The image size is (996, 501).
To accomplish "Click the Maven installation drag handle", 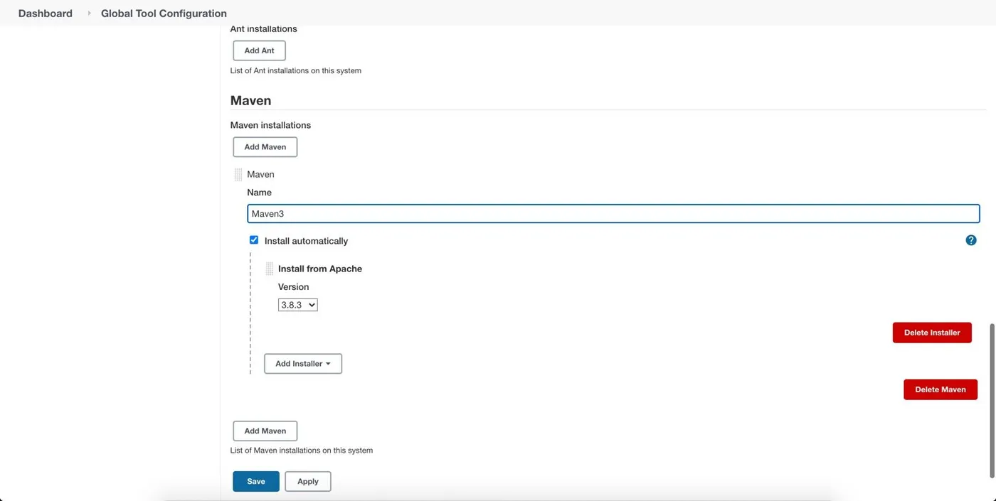I will pyautogui.click(x=238, y=175).
